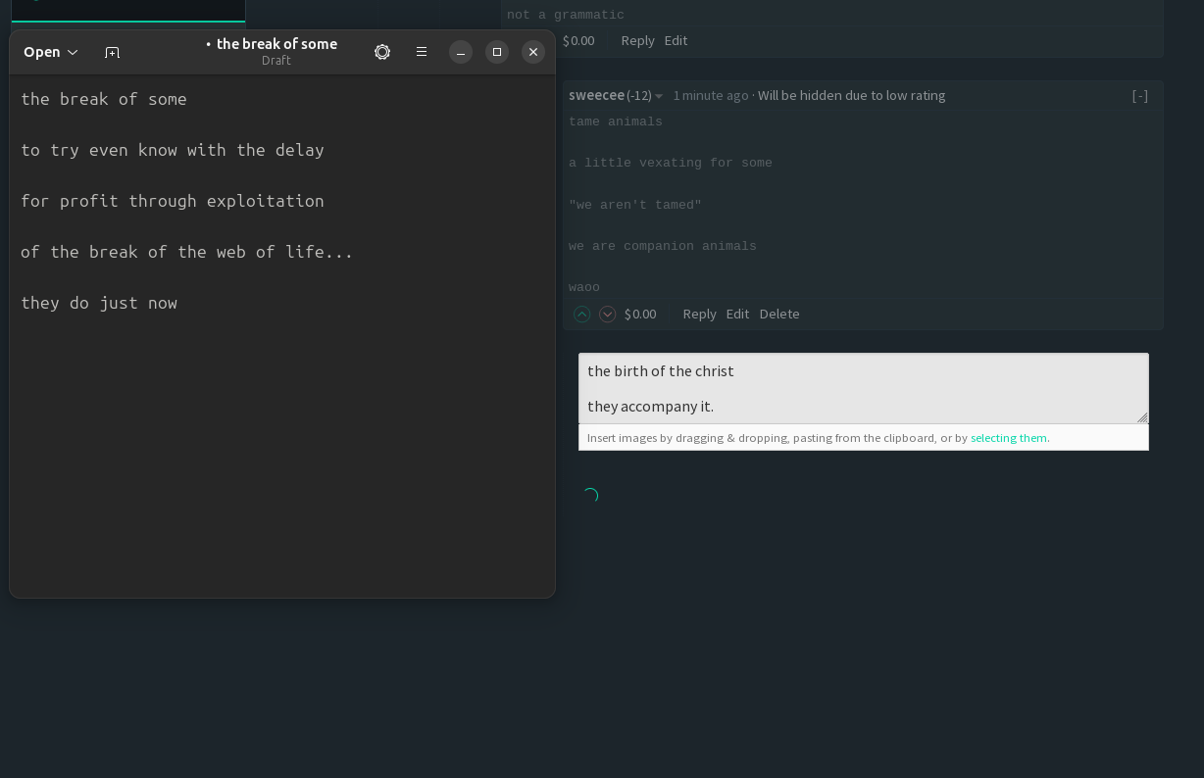This screenshot has height=778, width=1204.
Task: Click Edit under the "not a grammatic" comment
Action: point(676,40)
